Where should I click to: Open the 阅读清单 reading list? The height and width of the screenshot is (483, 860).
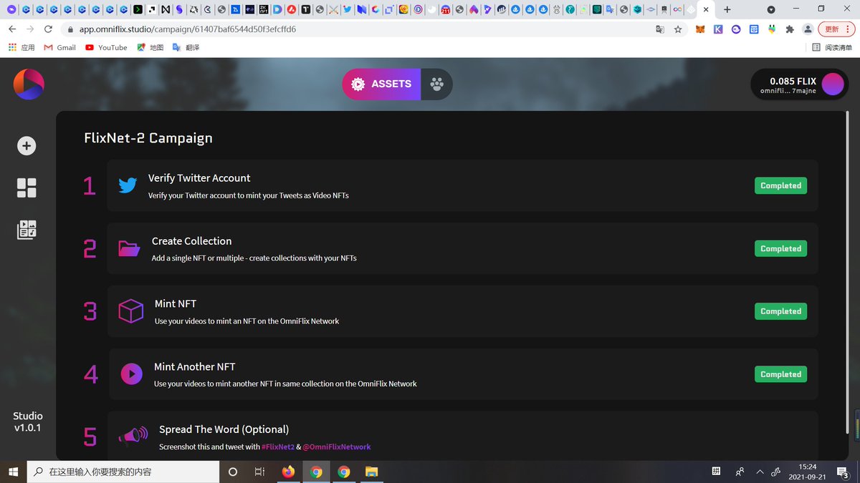click(x=832, y=47)
